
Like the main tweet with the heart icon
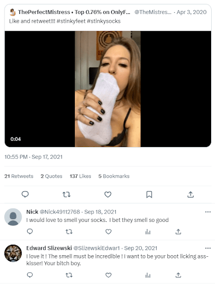[x=108, y=195]
